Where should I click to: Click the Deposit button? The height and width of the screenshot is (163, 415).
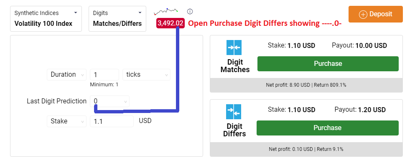[x=376, y=14]
